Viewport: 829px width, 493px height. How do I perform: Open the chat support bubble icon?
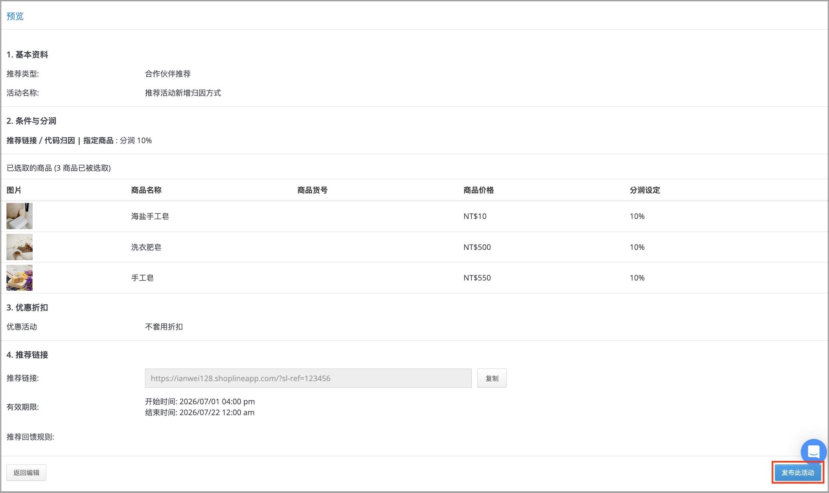813,452
